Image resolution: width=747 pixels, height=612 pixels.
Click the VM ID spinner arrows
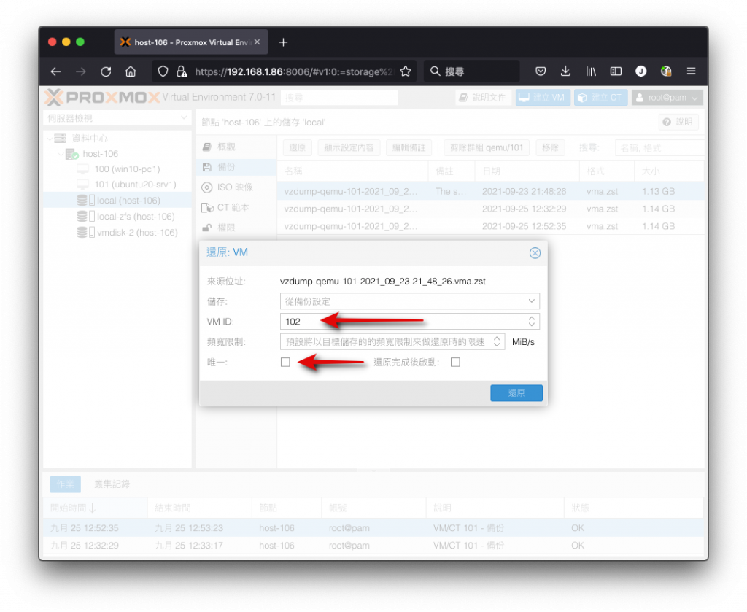532,322
